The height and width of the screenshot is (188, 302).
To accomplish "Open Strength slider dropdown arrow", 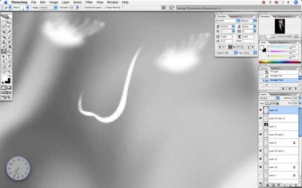I will [x=77, y=8].
